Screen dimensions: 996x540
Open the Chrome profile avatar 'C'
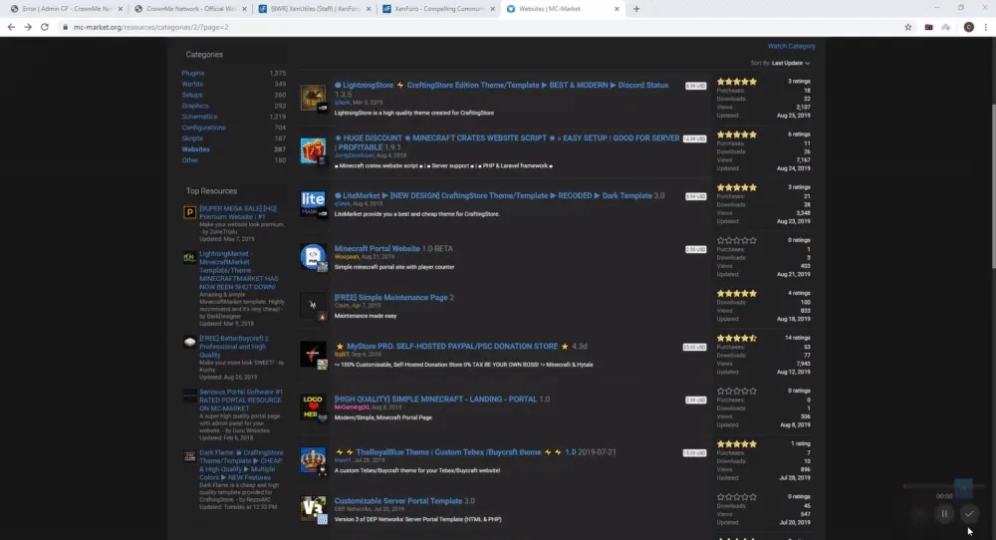point(969,27)
